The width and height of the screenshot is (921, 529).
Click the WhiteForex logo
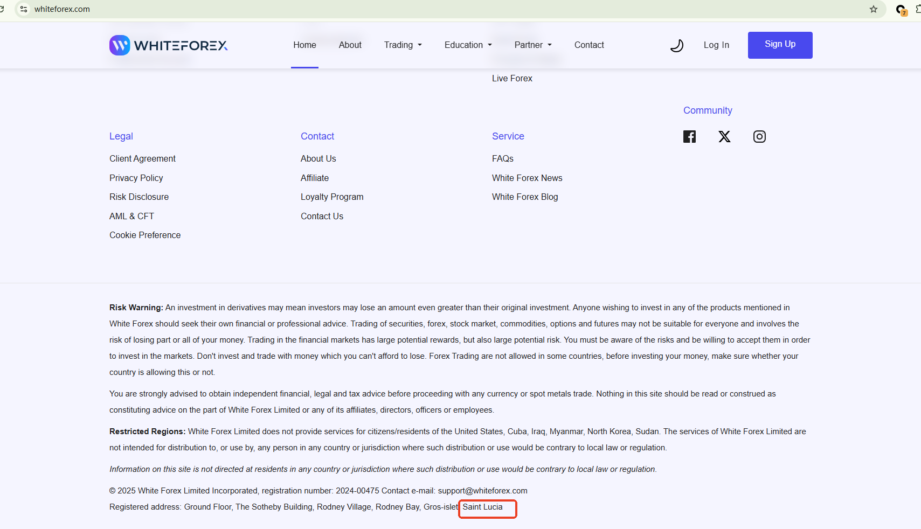click(x=168, y=45)
